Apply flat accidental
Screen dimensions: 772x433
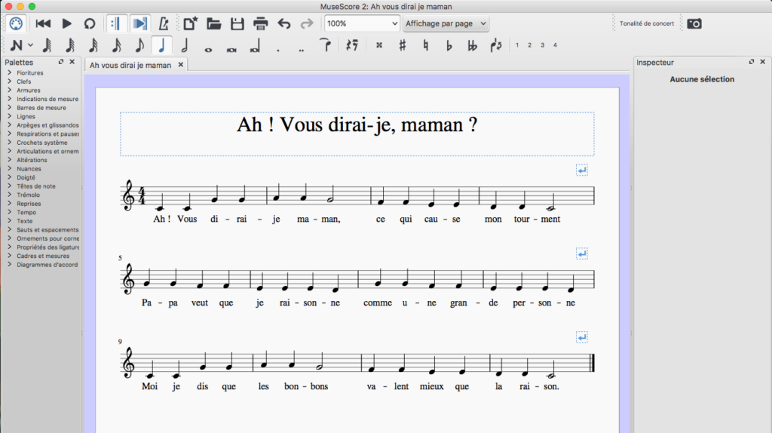coord(449,45)
